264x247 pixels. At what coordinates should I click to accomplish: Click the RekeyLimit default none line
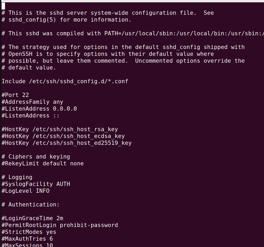click(43, 164)
